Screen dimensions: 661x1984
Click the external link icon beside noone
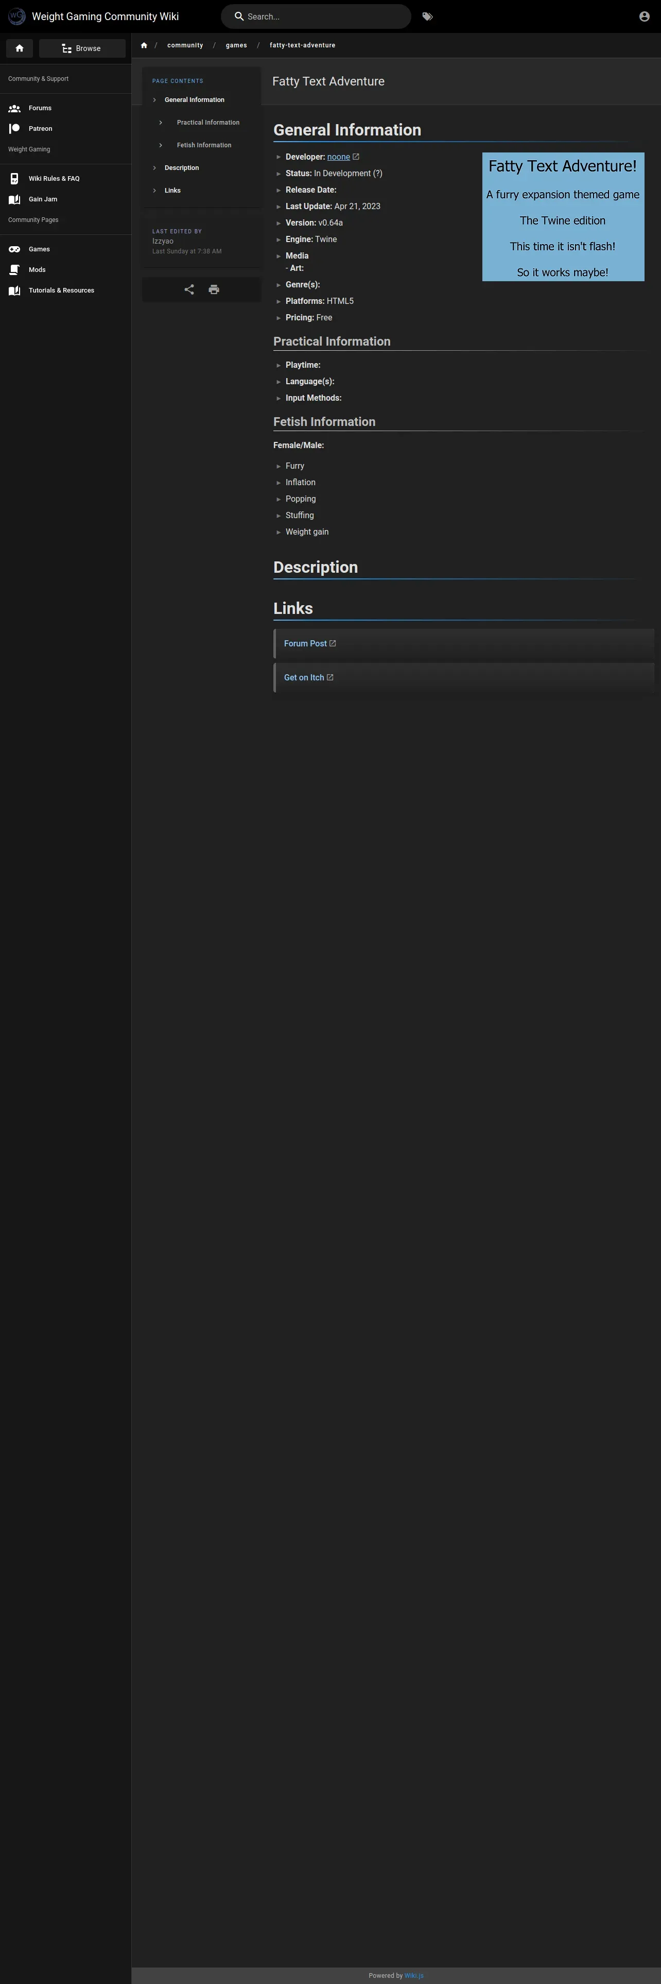356,157
